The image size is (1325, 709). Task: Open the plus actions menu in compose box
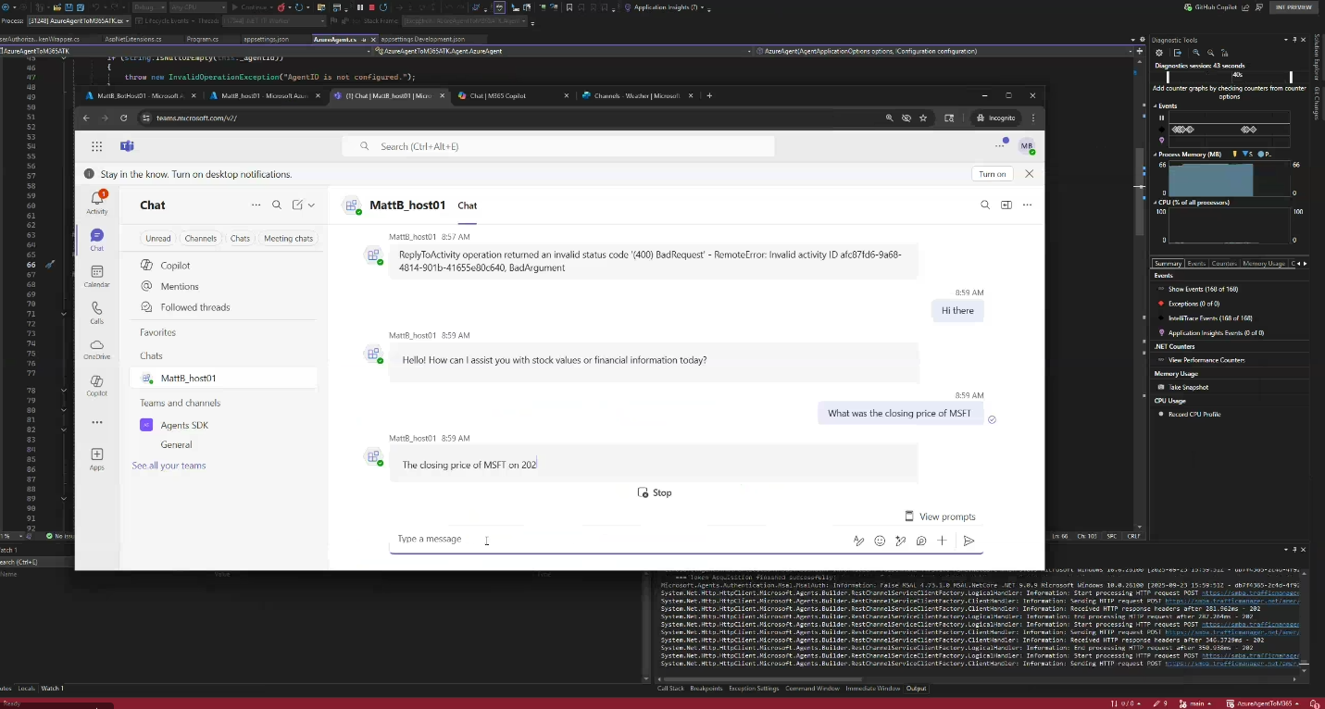(942, 541)
